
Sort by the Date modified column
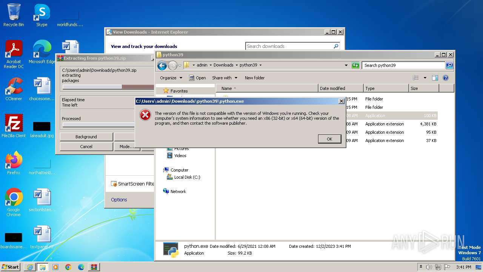[x=341, y=88]
